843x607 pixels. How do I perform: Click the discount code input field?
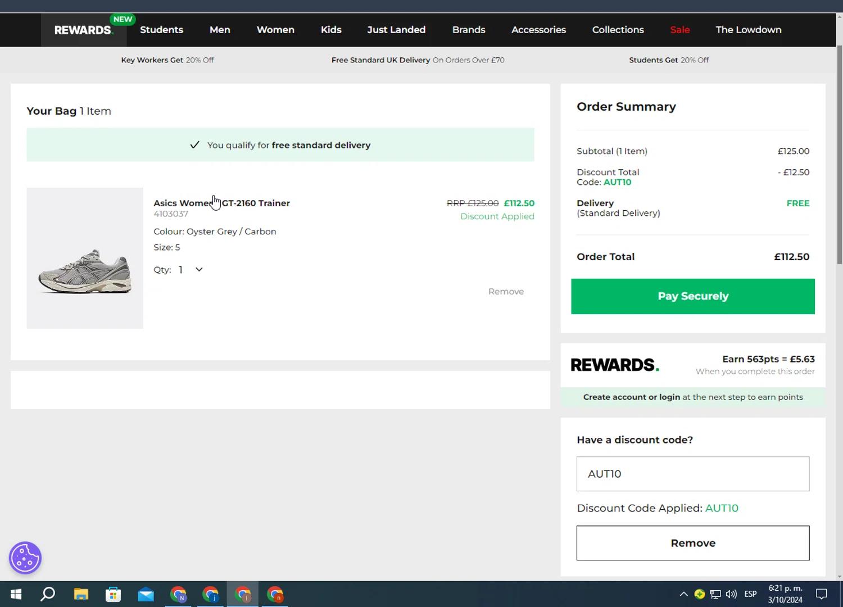[x=693, y=474]
